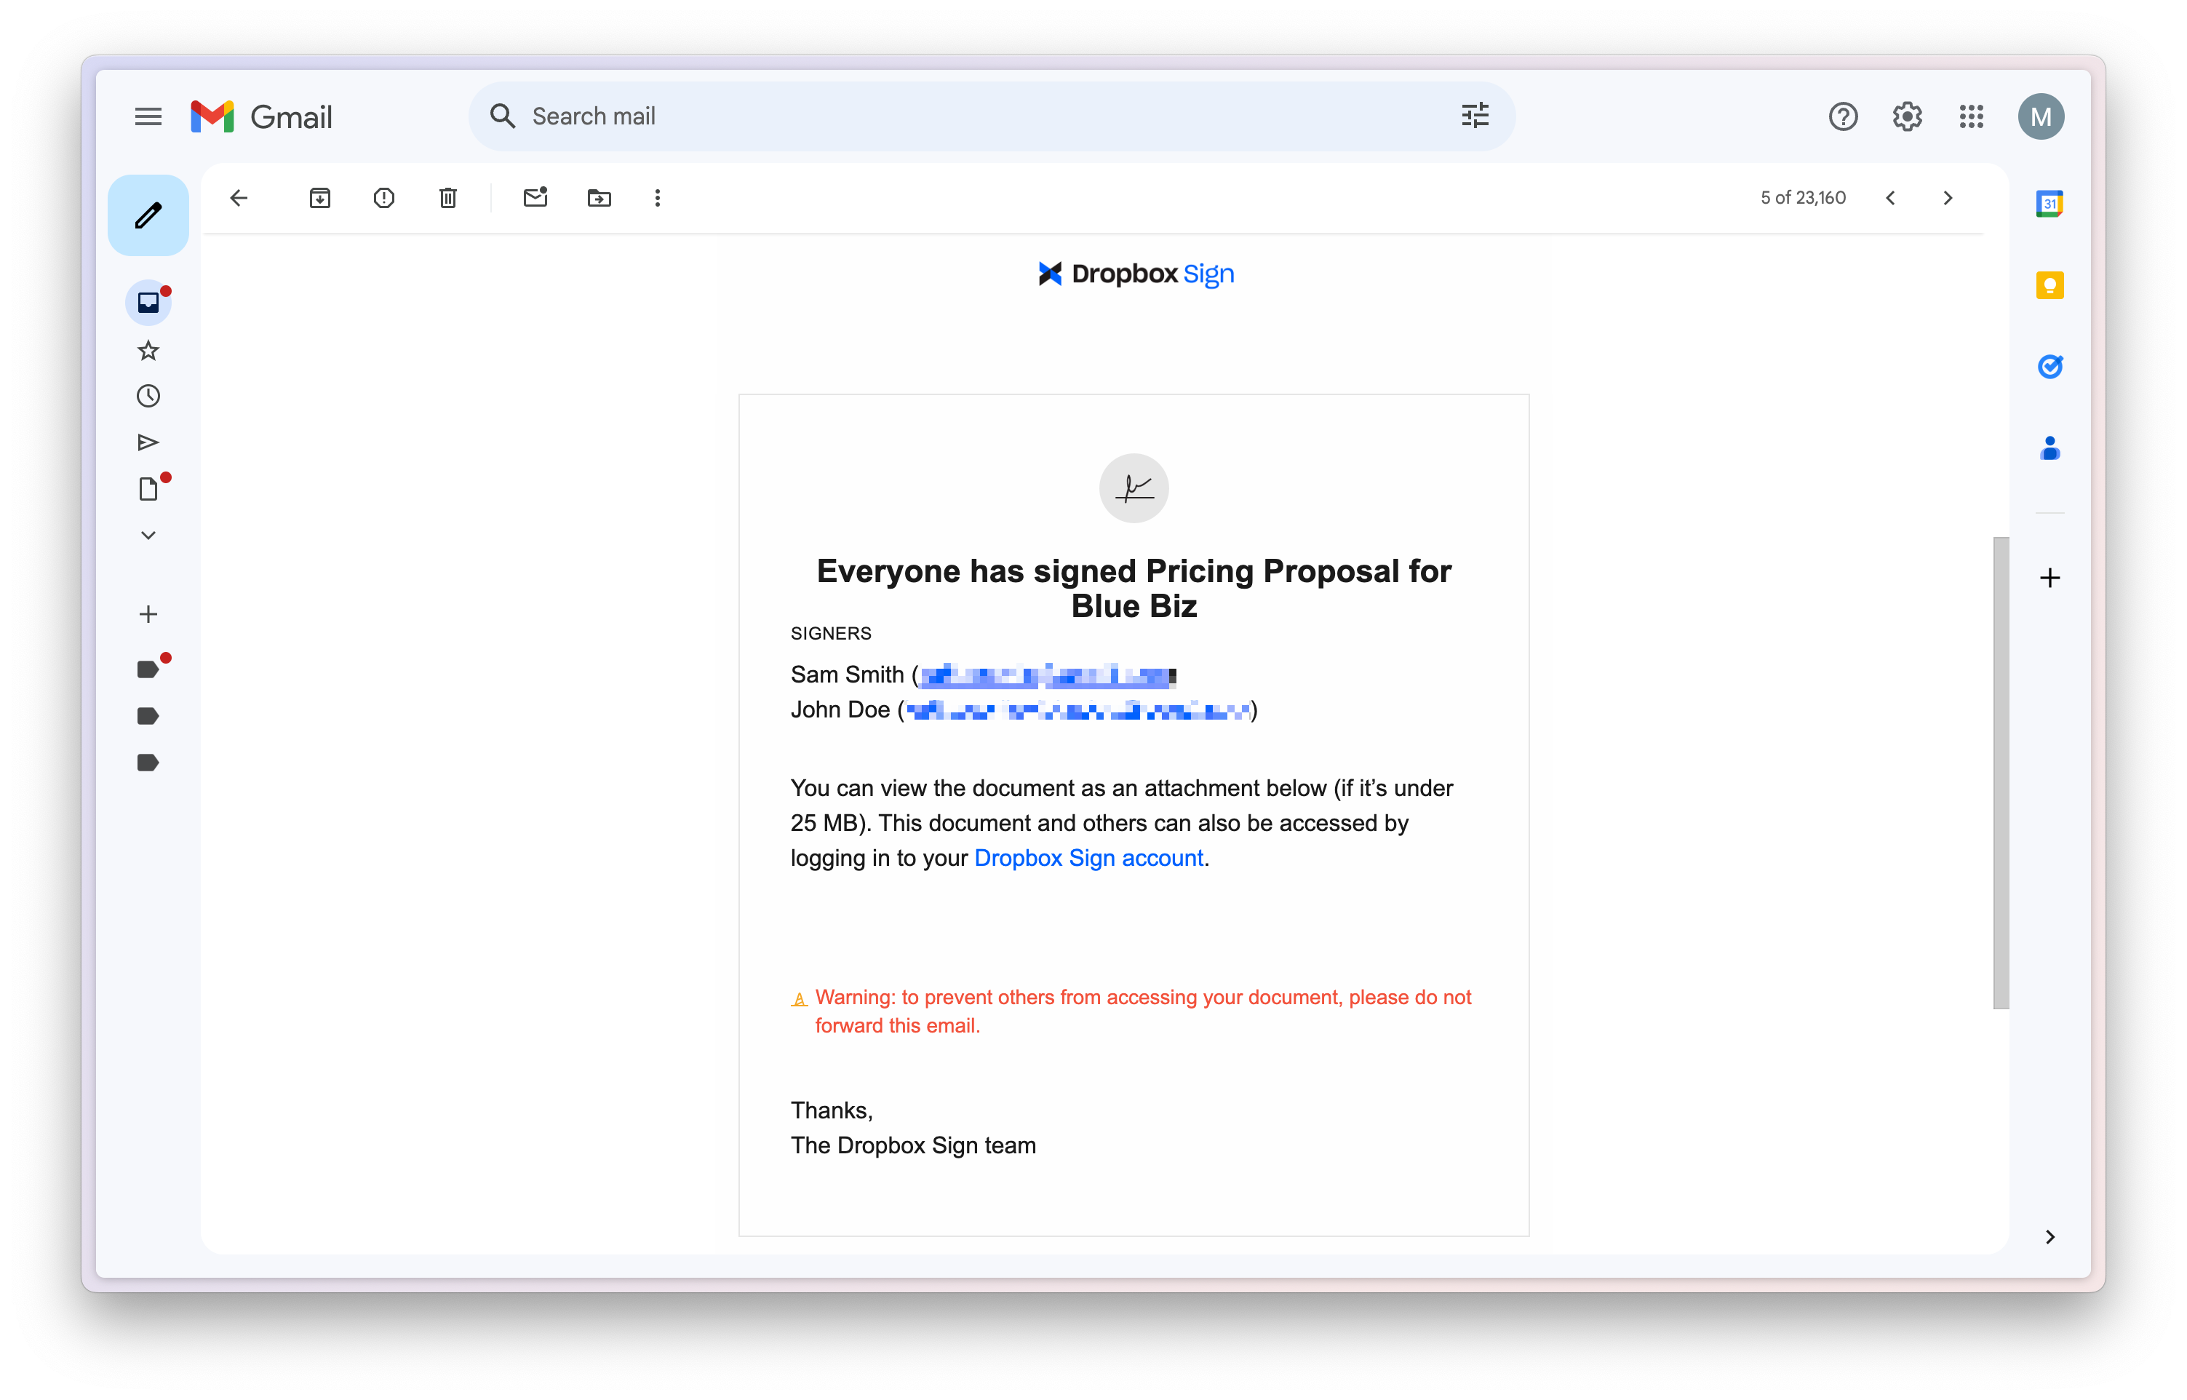Viewport: 2187px width, 1400px height.
Task: Get add-ons with the side panel plus
Action: click(2049, 577)
